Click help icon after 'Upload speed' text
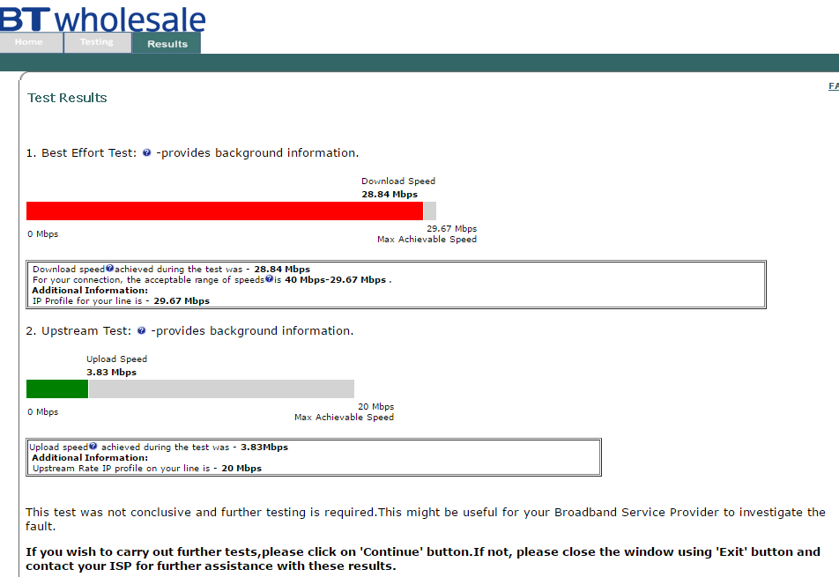 point(93,446)
